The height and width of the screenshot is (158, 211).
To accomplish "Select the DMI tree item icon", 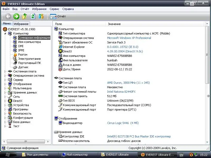I will 15,46.
